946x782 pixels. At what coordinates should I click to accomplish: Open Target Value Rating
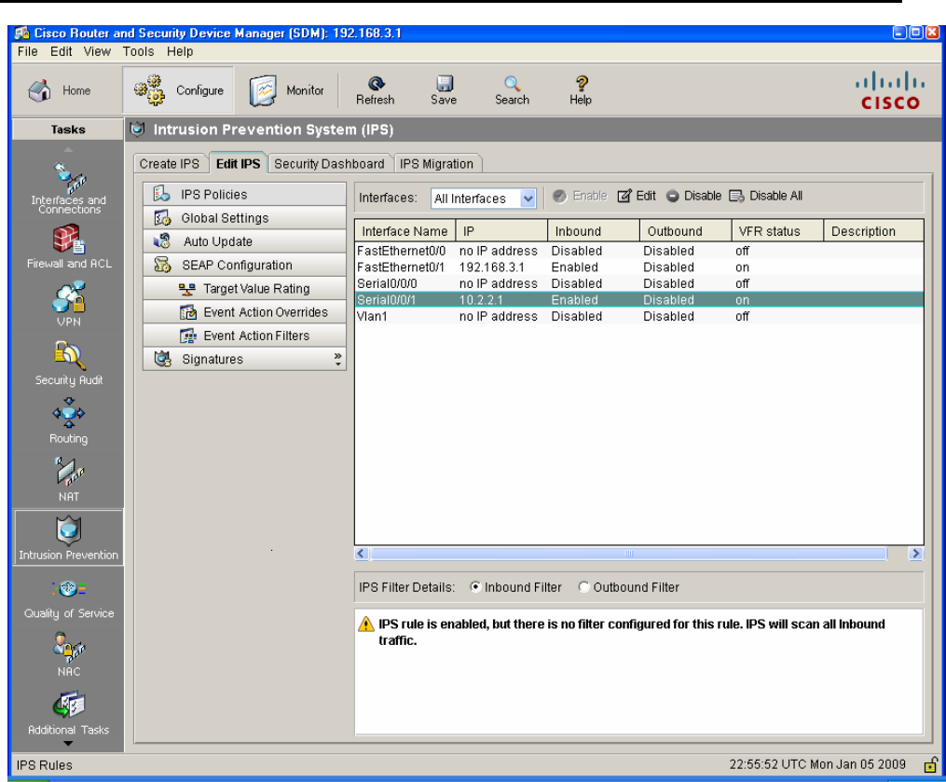tap(244, 288)
